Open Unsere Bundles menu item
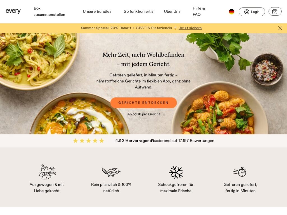This screenshot has width=287, height=215. click(x=97, y=11)
